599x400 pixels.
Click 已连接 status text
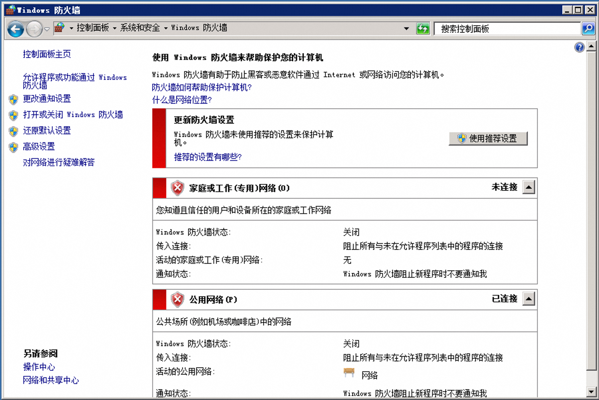(505, 299)
